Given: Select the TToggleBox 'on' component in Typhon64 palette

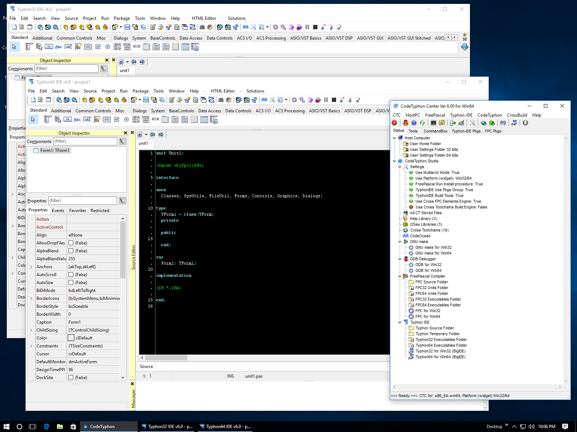Looking at the screenshot, I should [107, 120].
